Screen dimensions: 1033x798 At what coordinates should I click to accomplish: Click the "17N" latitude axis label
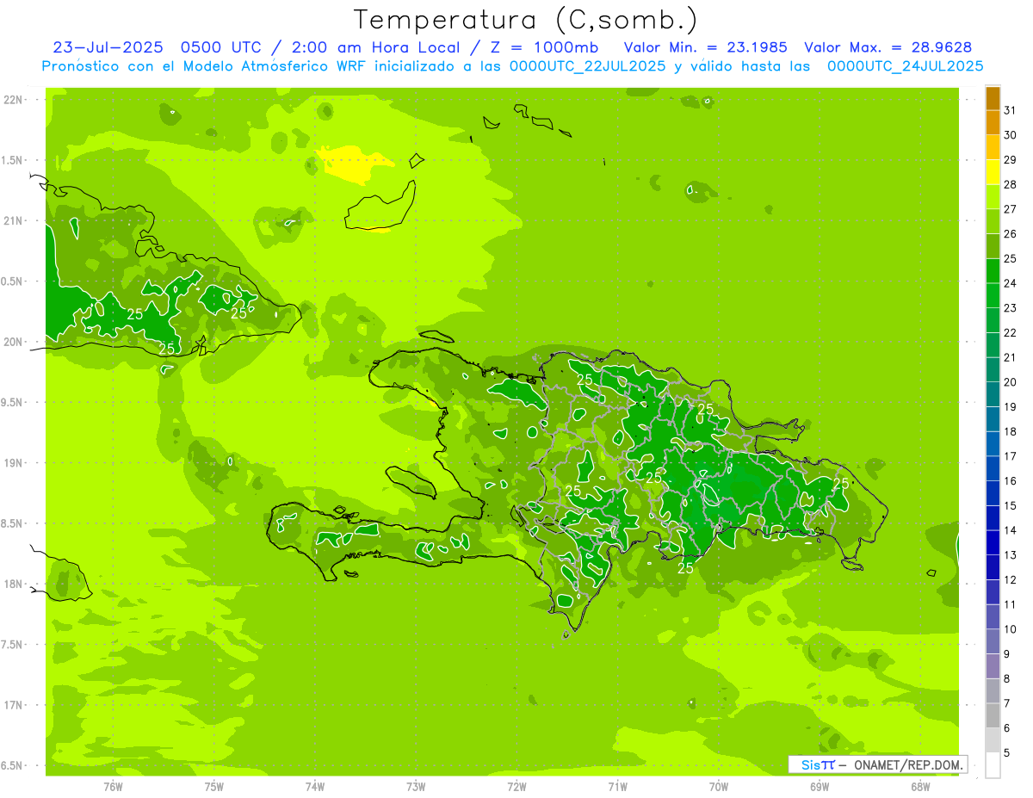pos(14,705)
